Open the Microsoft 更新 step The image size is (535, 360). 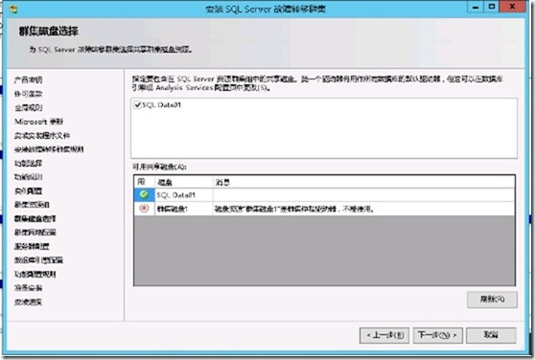[x=39, y=122]
